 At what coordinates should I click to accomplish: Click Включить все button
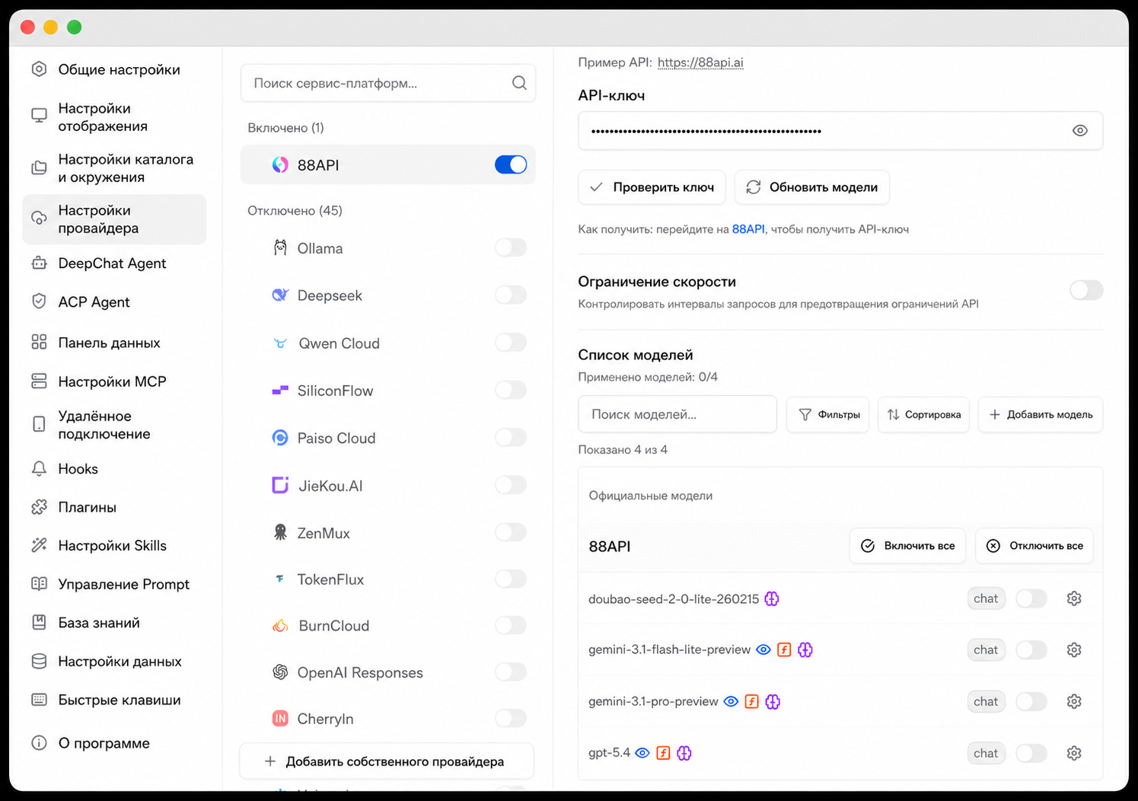[907, 546]
